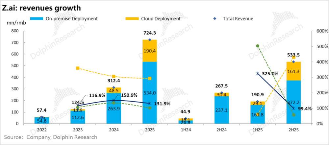Click the green circle marker above 1H25

point(258,46)
